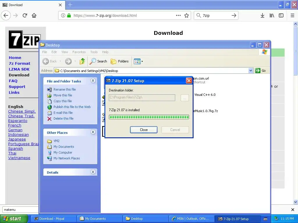The width and height of the screenshot is (298, 223).
Task: Reload the 7-zip download page
Action: tap(25, 15)
